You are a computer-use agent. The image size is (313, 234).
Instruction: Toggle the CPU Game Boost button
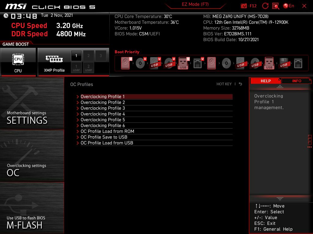point(18,62)
